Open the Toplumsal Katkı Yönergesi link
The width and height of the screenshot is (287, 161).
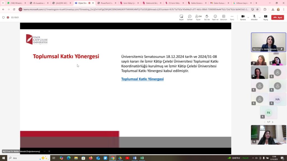[x=142, y=79]
